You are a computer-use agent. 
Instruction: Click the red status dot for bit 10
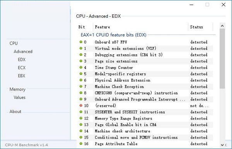point(81,106)
